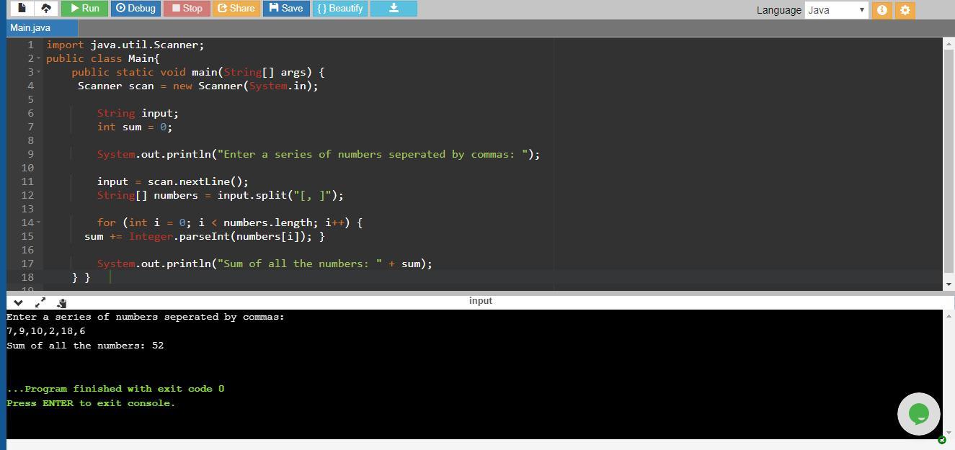Screen dimensions: 955x450
Task: Click the editor scrollbar down arrow
Action: (949, 284)
